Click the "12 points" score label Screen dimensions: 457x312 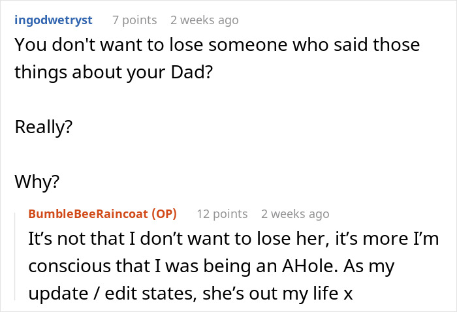pos(222,213)
